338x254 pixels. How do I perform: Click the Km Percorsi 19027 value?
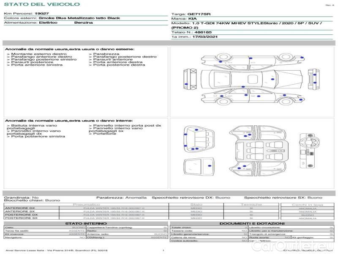(x=41, y=14)
